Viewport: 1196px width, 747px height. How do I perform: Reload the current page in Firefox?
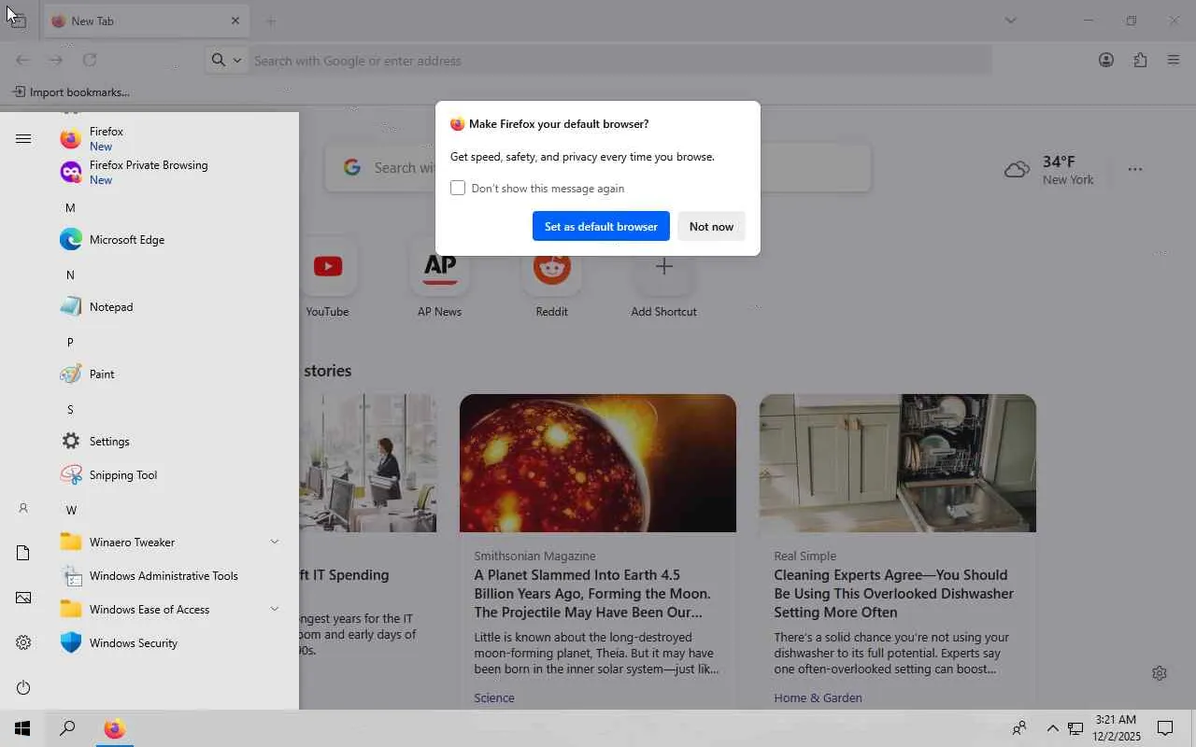tap(90, 60)
